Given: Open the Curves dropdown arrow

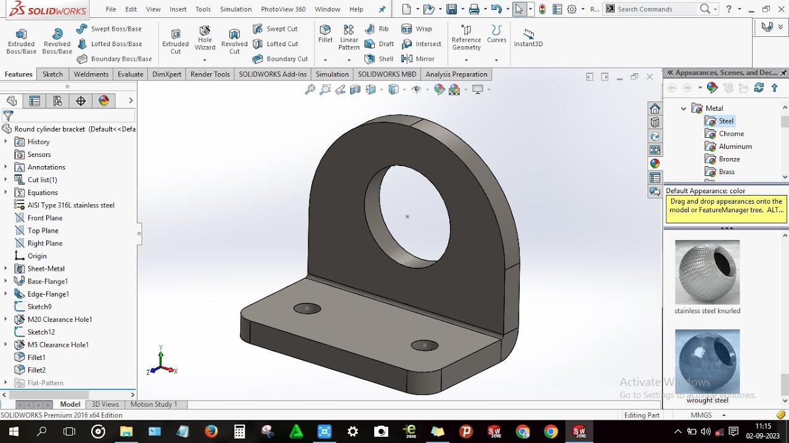Looking at the screenshot, I should (496, 60).
